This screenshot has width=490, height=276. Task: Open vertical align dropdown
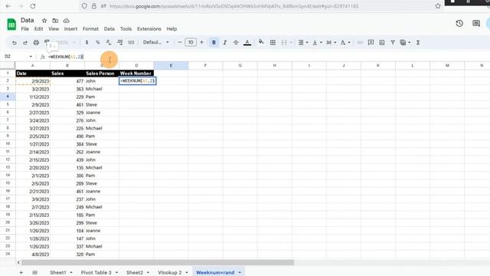coord(317,43)
